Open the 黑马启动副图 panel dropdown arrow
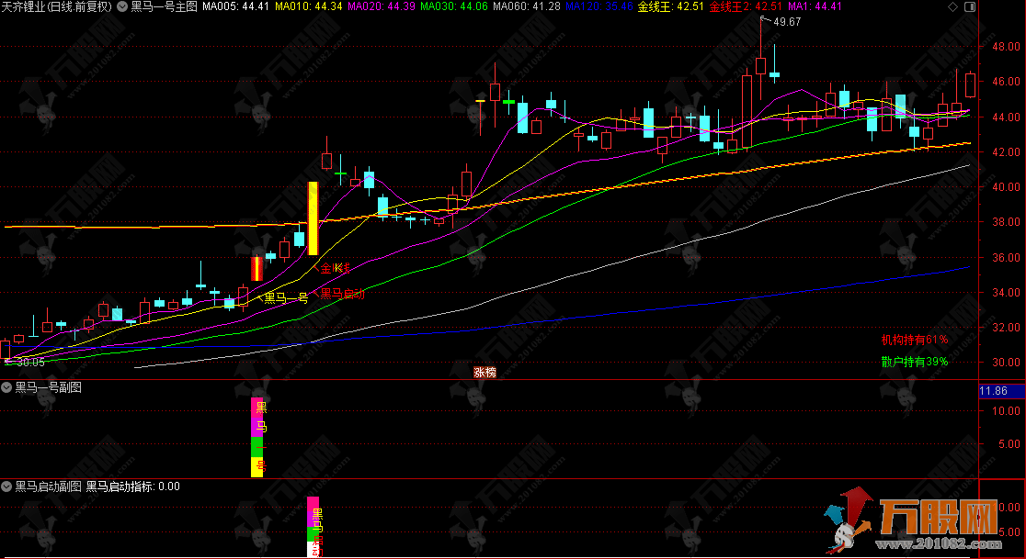Screen dimensions: 1026x559 (7, 486)
